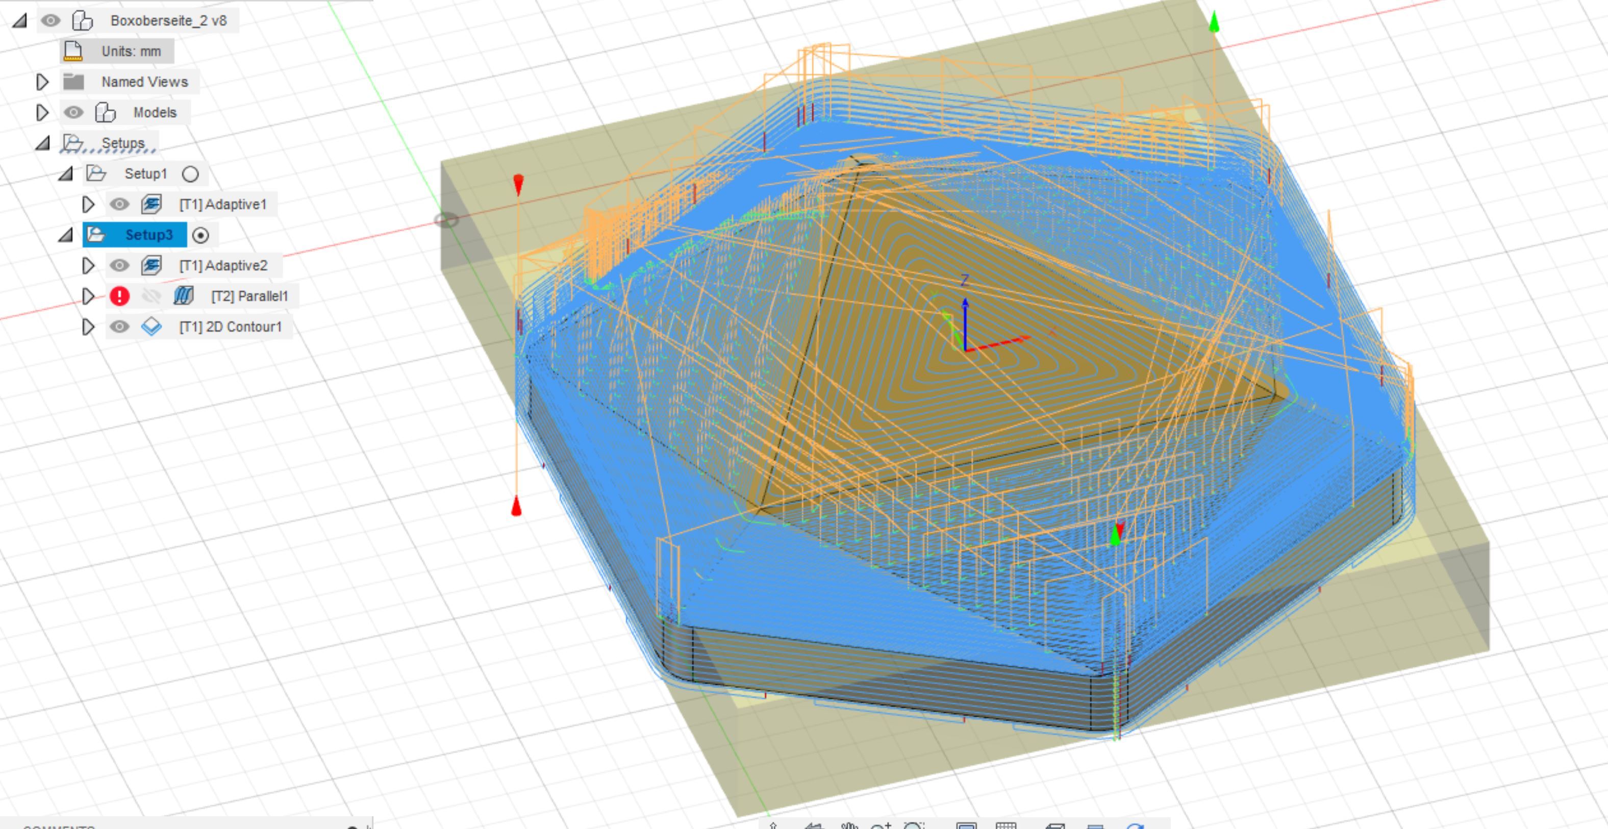
Task: Select the highlighted Setup3 label
Action: pos(148,235)
